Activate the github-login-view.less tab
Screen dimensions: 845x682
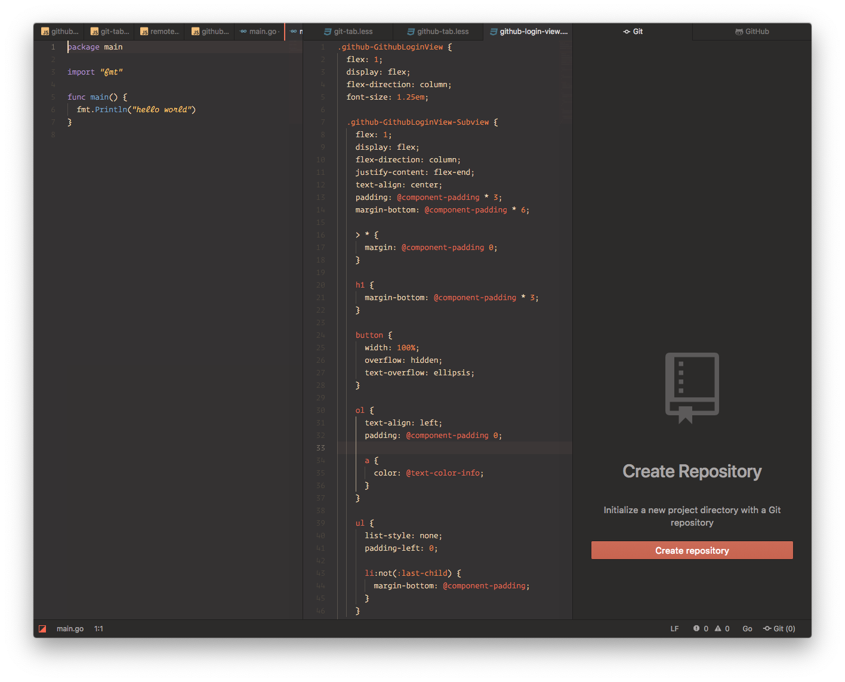click(528, 31)
